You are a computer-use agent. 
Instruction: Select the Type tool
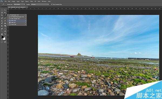tap(5, 29)
